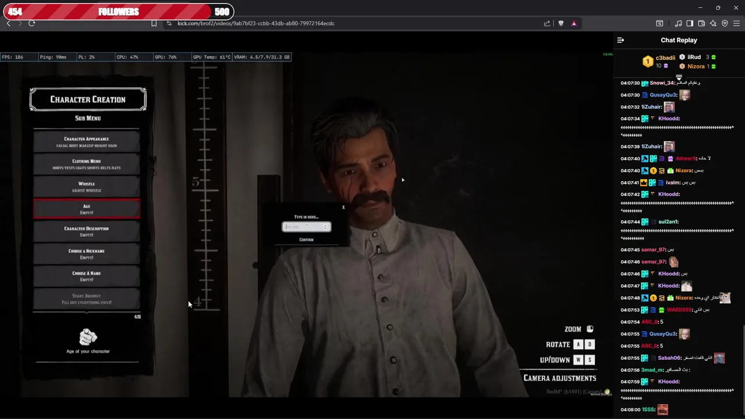Click username WAEDSSS in chat

pos(679,310)
